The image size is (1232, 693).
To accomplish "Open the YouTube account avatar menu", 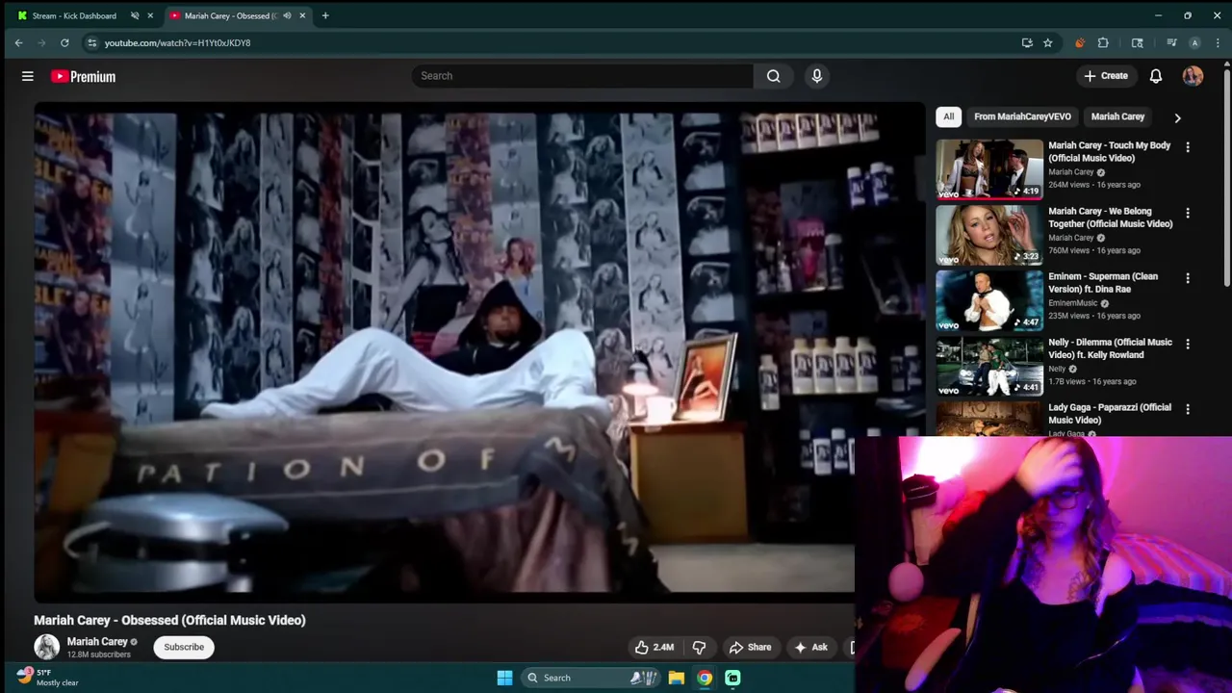I will click(1193, 76).
